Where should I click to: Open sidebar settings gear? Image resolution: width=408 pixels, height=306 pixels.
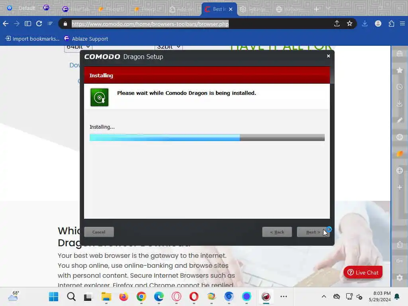[x=400, y=278]
